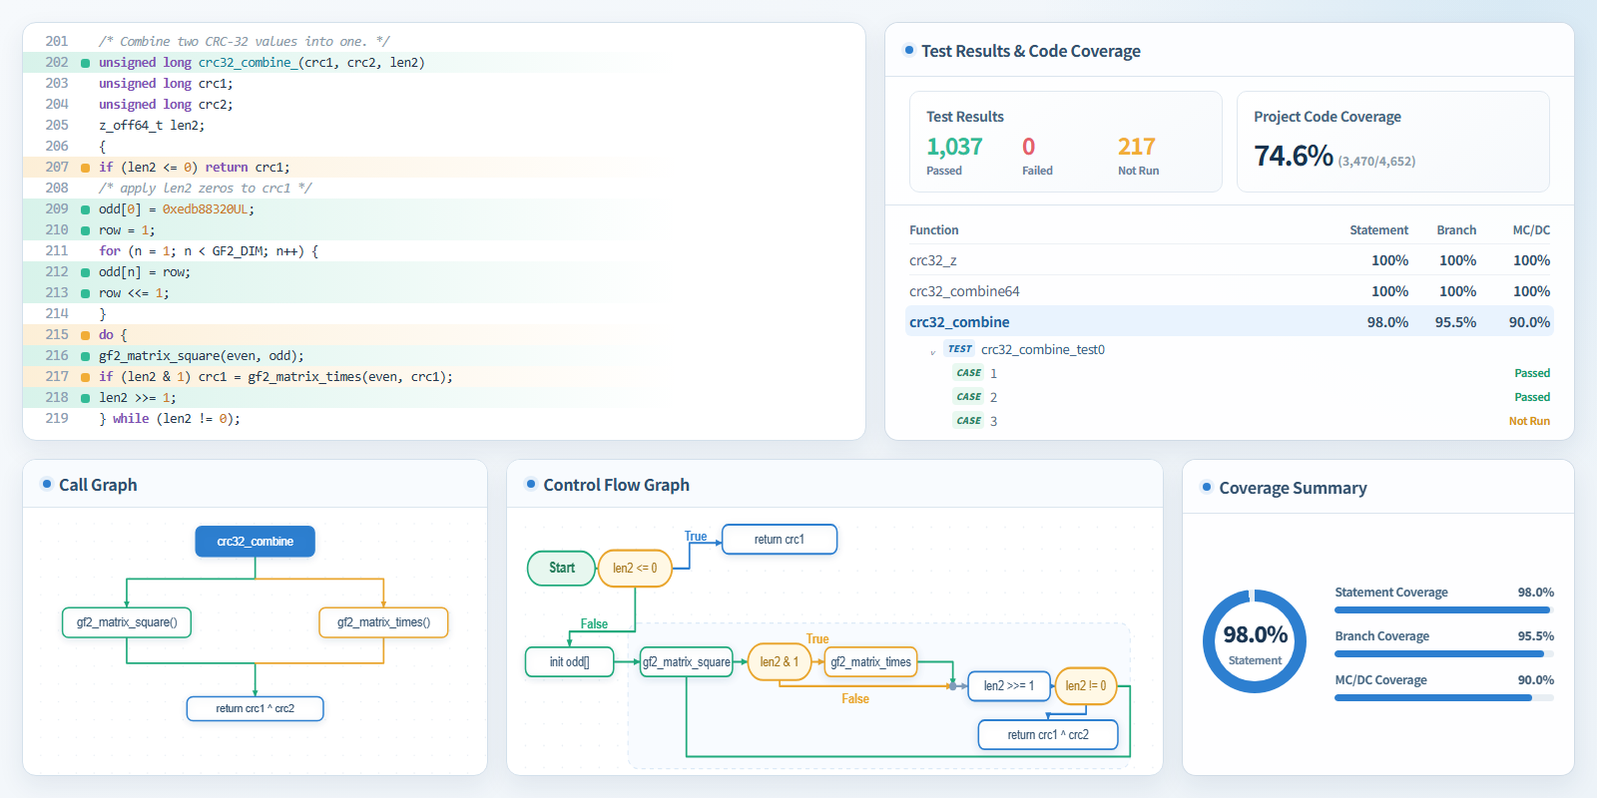
Task: Click the 1,037 Passed test count
Action: point(954,148)
